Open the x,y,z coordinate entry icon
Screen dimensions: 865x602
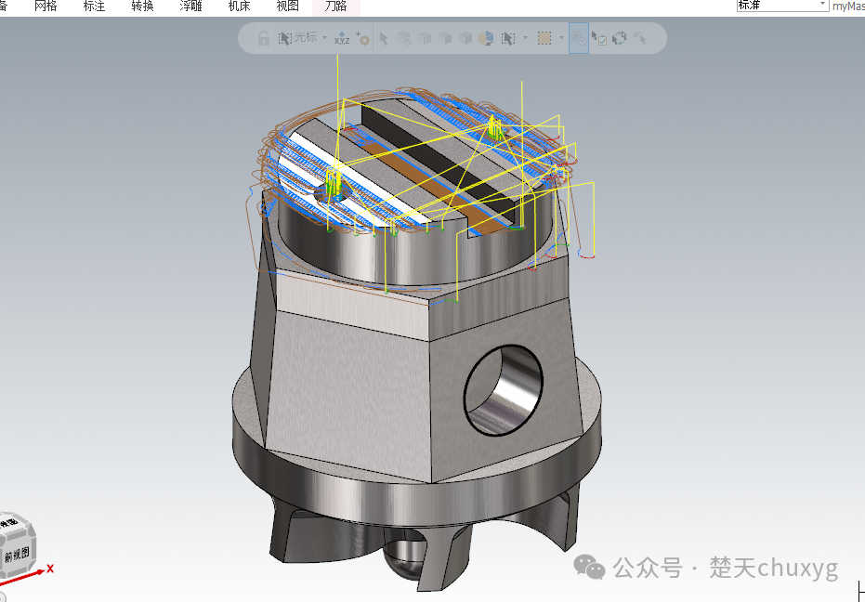[342, 38]
